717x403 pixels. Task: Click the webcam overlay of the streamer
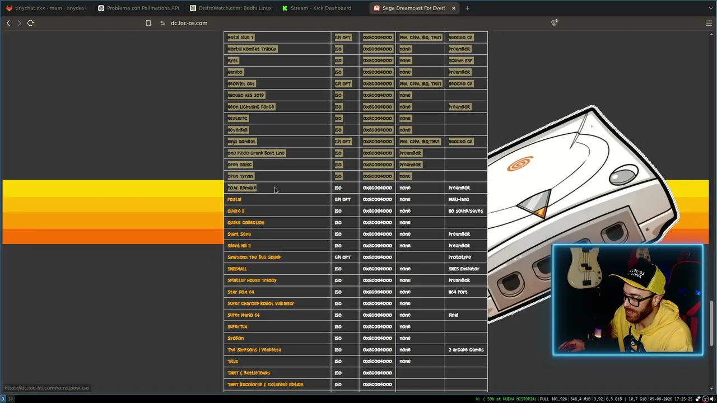pyautogui.click(x=628, y=299)
